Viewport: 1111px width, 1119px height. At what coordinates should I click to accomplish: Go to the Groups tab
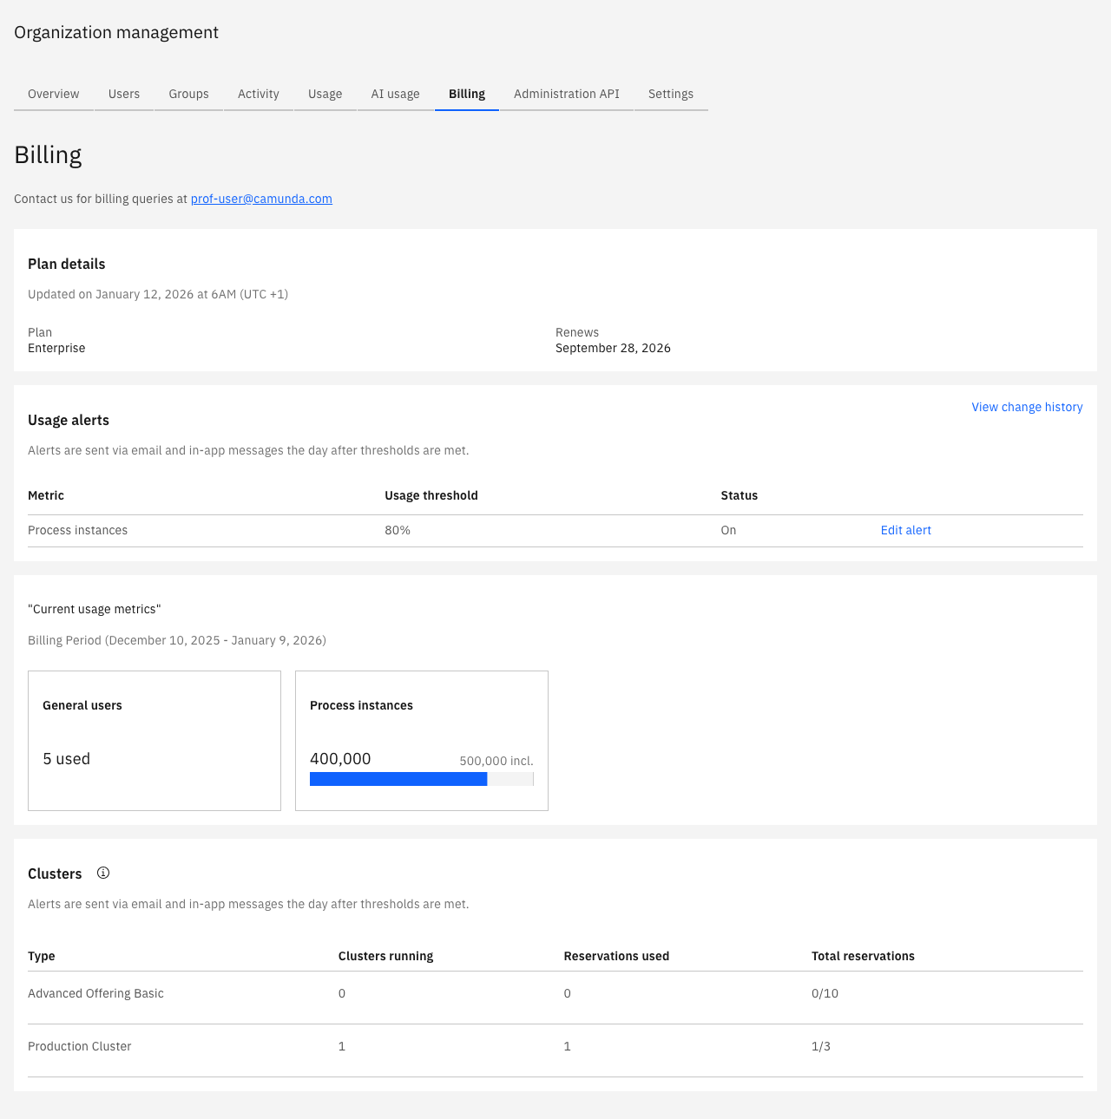[x=189, y=94]
